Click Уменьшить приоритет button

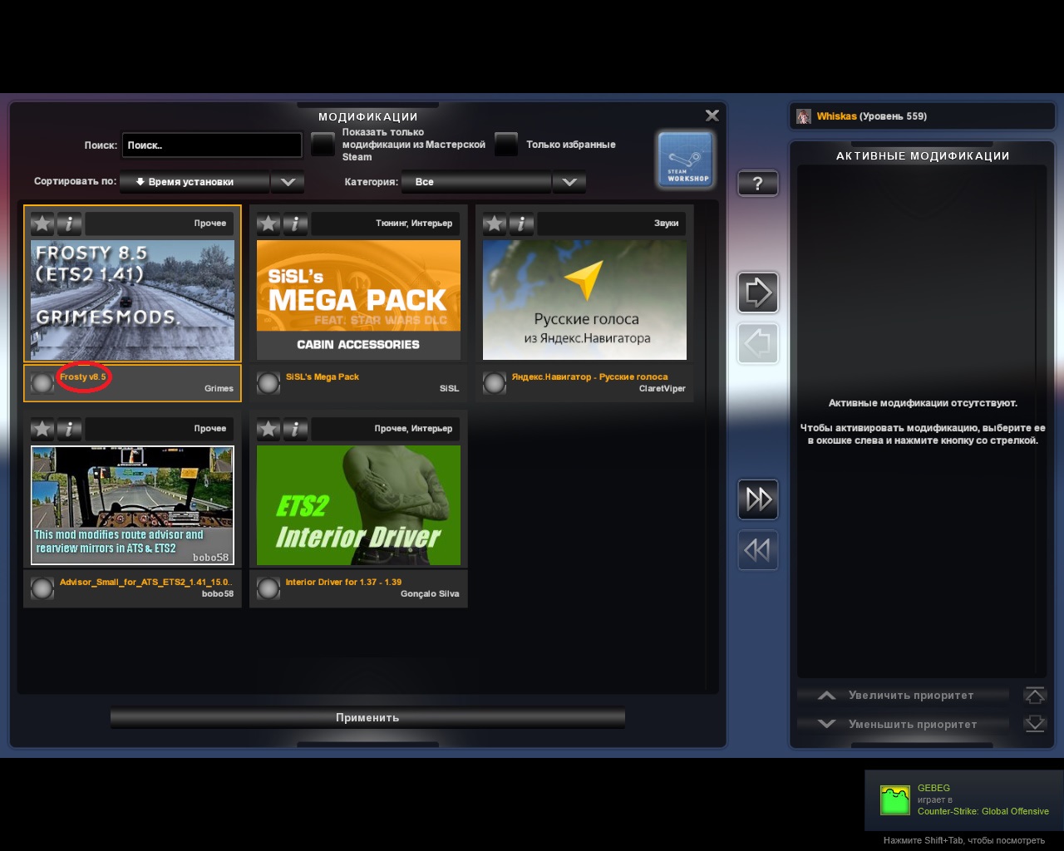point(903,724)
